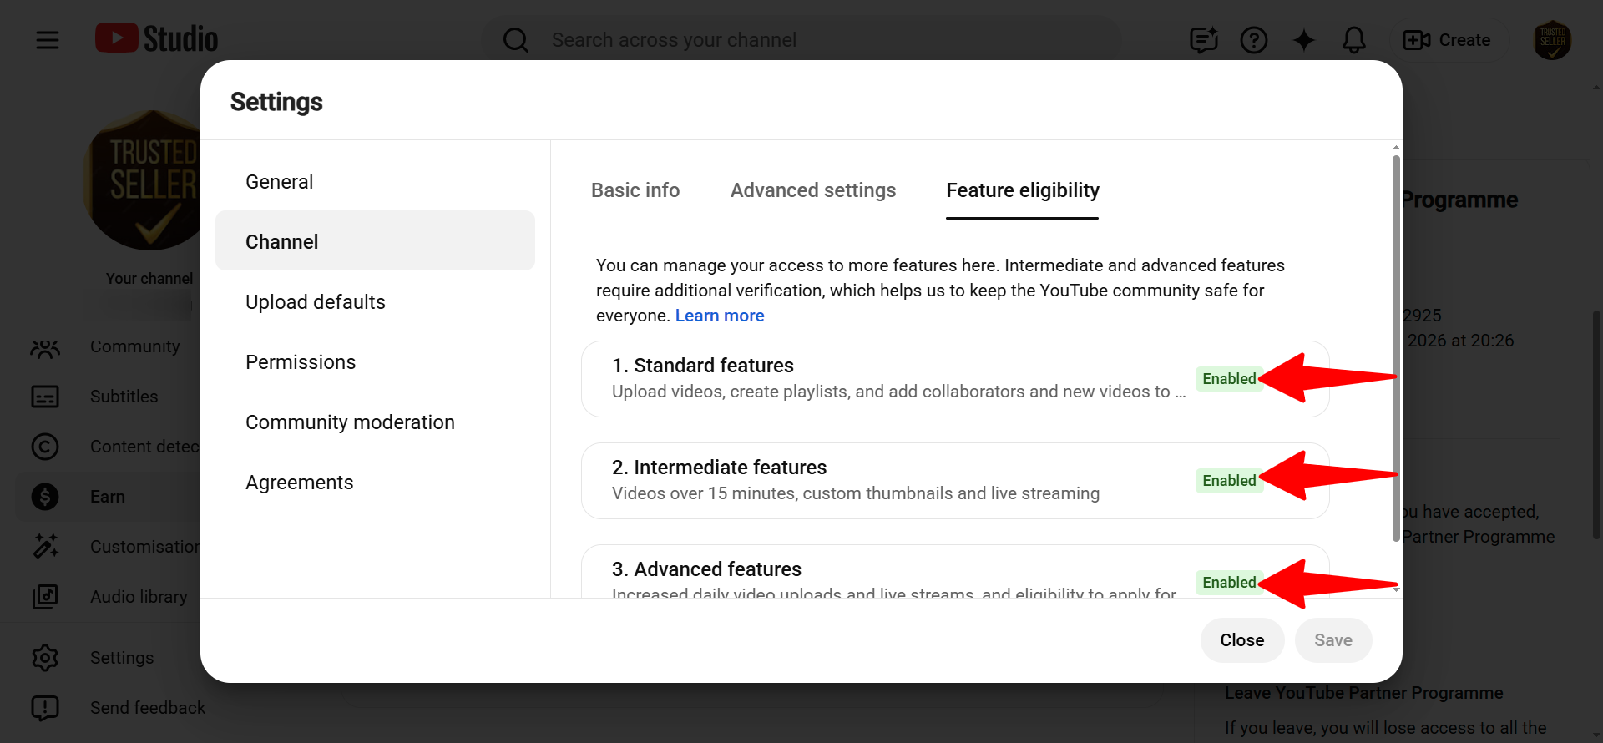Image resolution: width=1603 pixels, height=743 pixels.
Task: Click the Trusted Seller channel thumbnail
Action: point(142,180)
